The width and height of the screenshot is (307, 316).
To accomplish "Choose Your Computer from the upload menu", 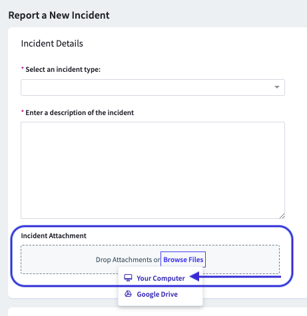I will tap(160, 278).
